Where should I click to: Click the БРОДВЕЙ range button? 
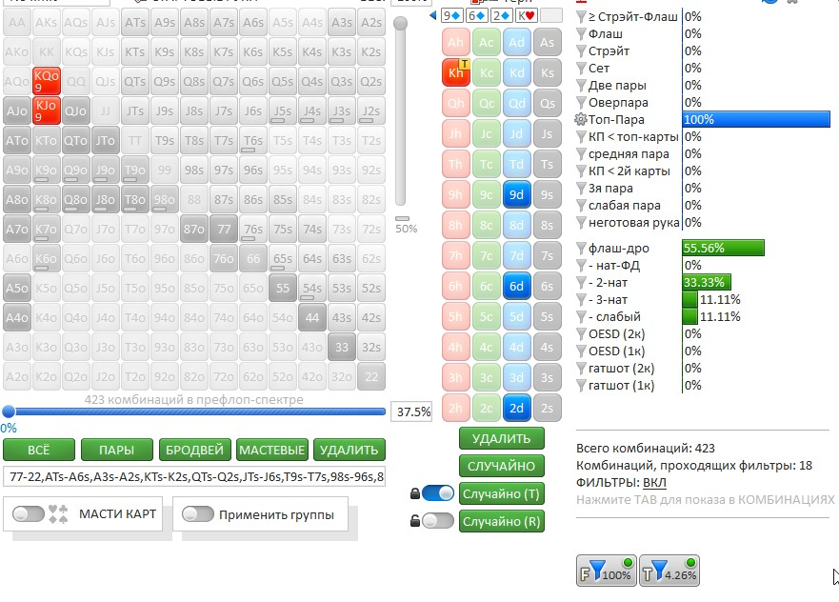point(195,450)
